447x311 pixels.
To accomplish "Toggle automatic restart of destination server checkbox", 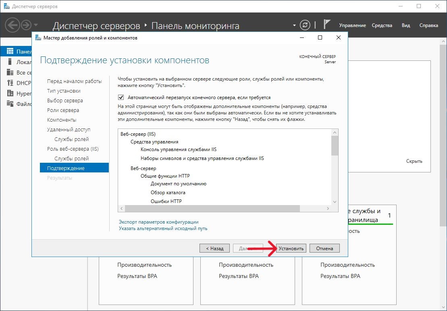I will pyautogui.click(x=121, y=97).
